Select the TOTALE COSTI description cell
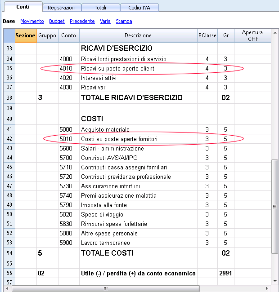This screenshot has width=279, height=292. (138, 253)
